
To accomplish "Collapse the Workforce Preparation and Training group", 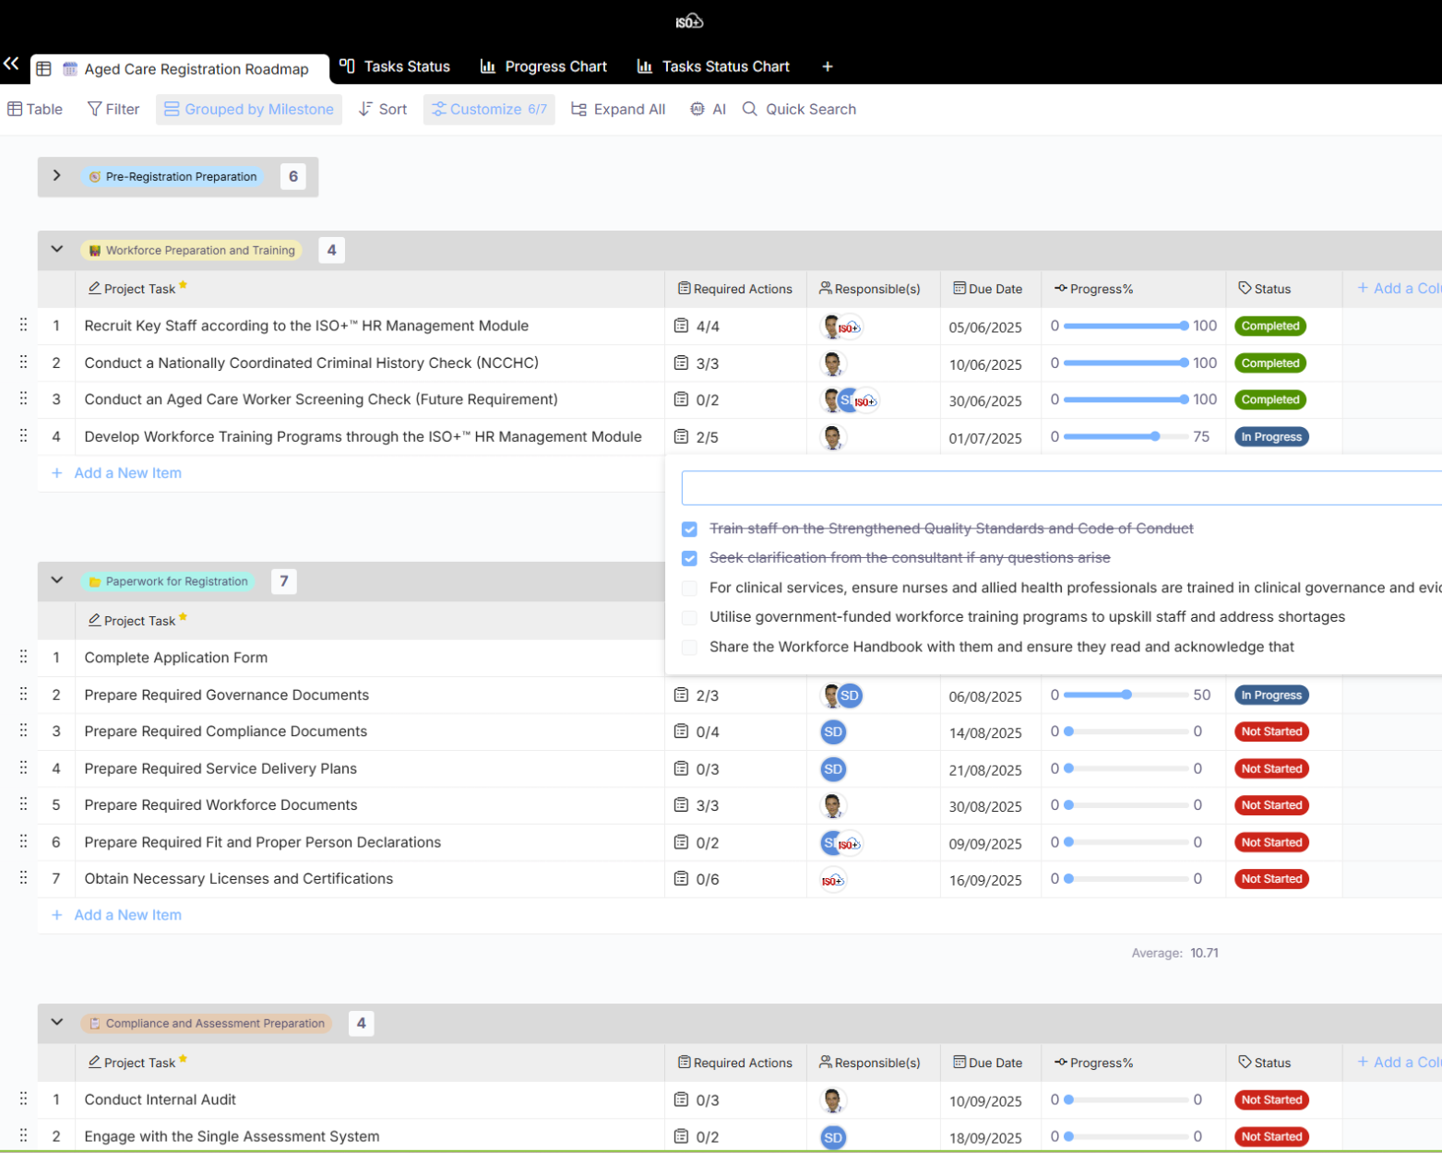I will pyautogui.click(x=57, y=250).
